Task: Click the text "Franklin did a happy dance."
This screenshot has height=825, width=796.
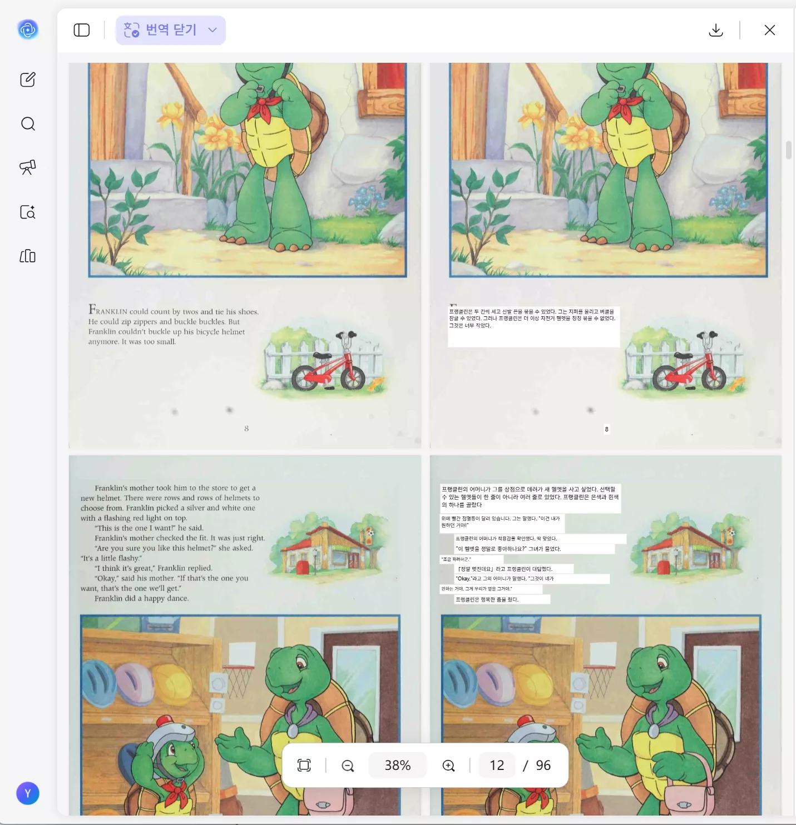Action: 141,598
